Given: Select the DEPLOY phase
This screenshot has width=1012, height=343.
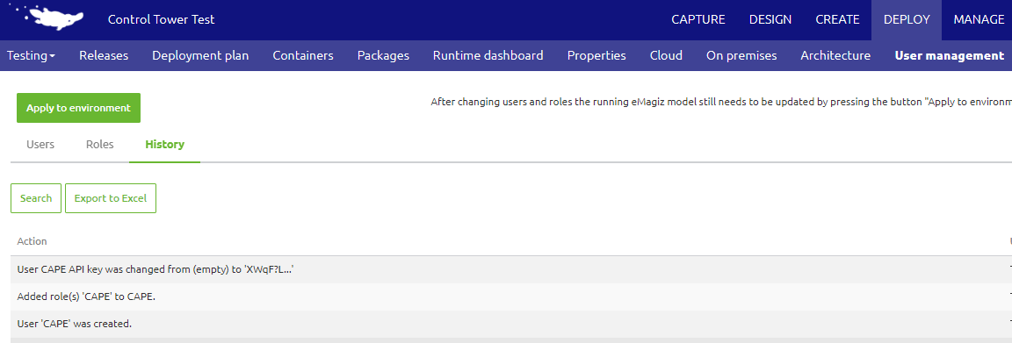Looking at the screenshot, I should tap(907, 19).
